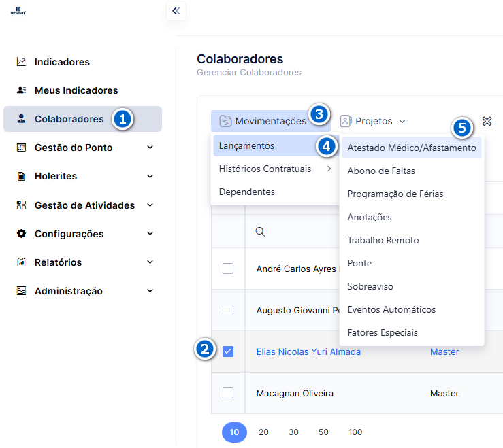Collapse sidebar with double-chevron icon
The width and height of the screenshot is (503, 448).
176,11
